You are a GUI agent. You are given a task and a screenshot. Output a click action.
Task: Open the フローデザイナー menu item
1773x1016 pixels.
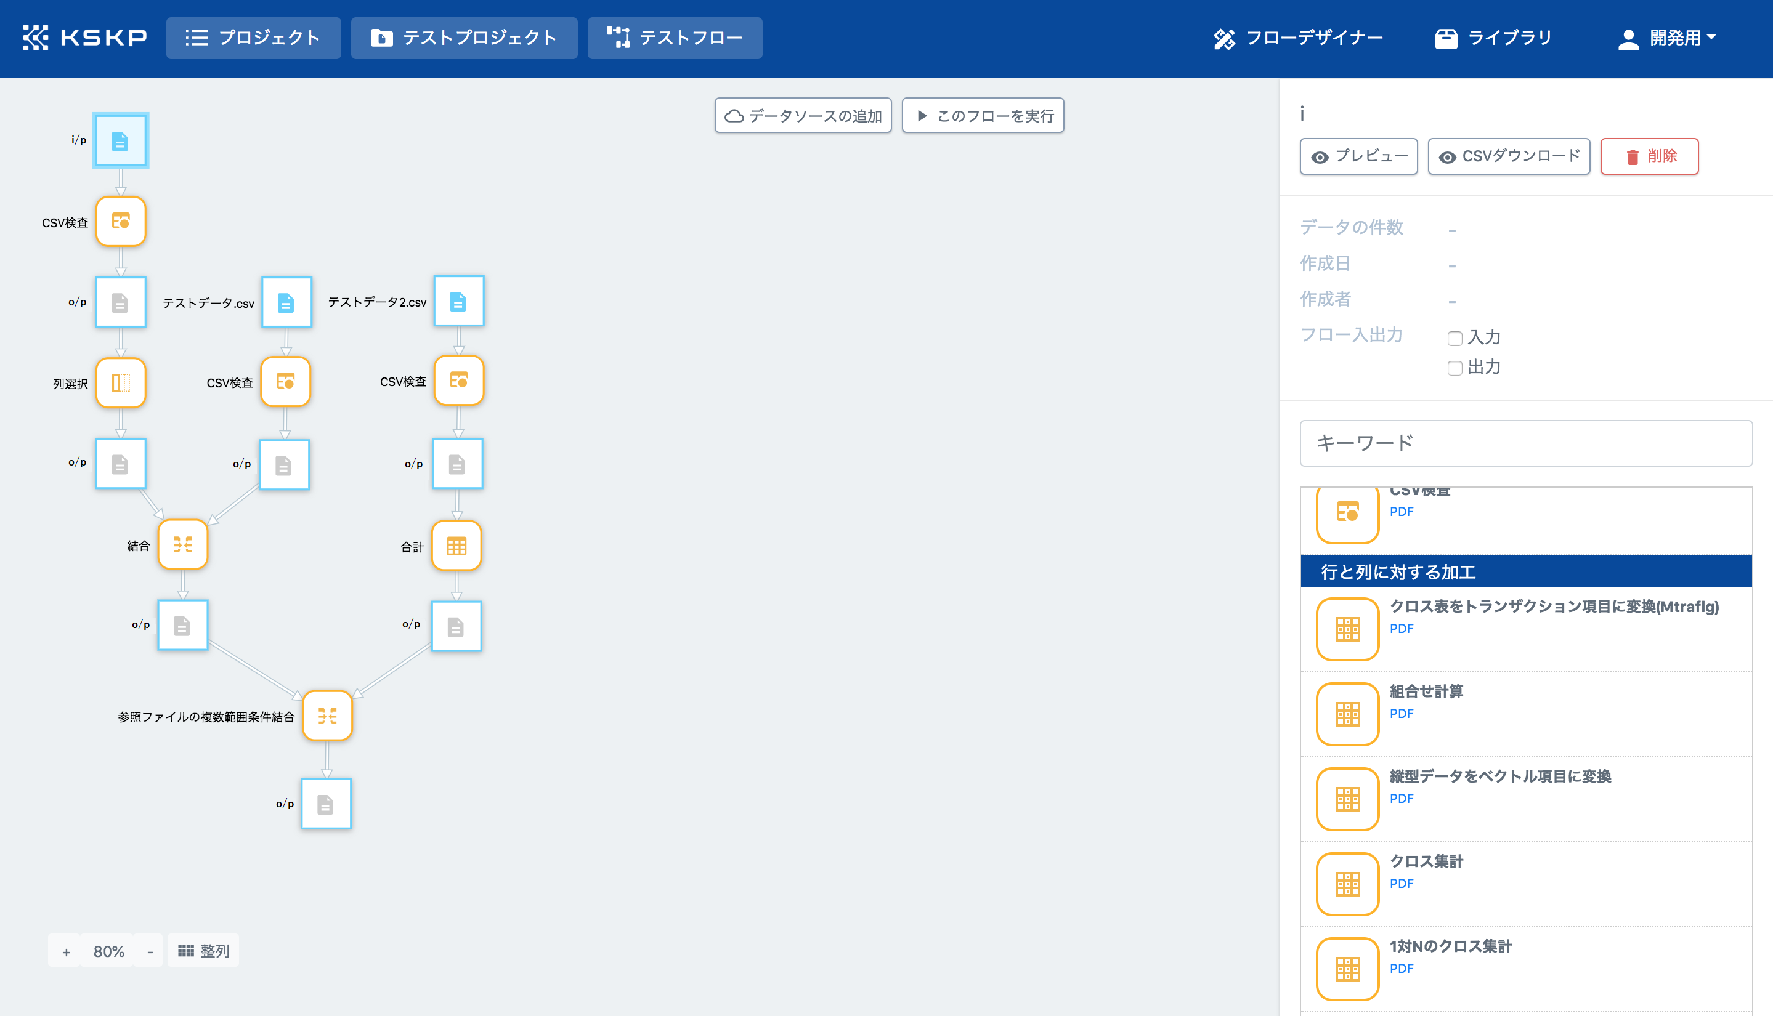pyautogui.click(x=1297, y=38)
